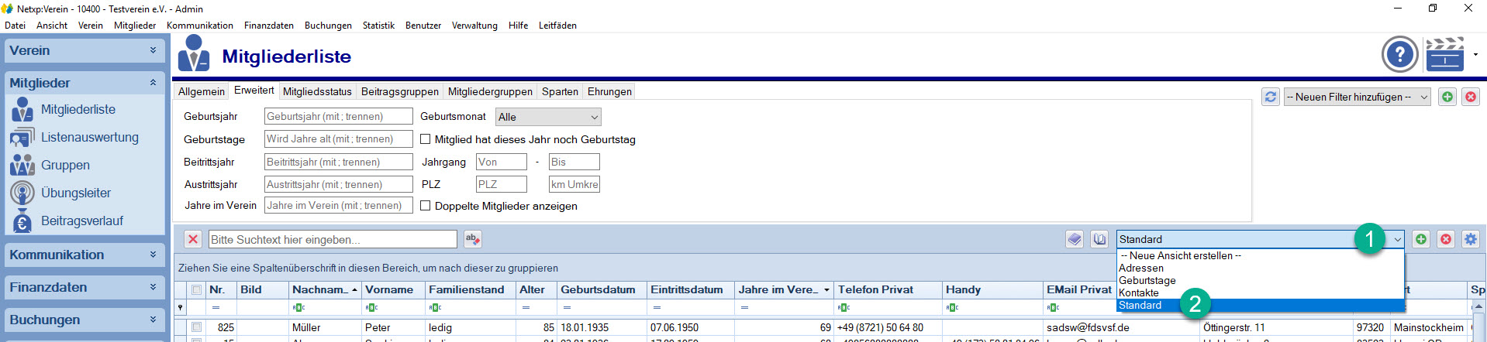
Task: Switch to the Beitragsgruppen tab
Action: (x=399, y=91)
